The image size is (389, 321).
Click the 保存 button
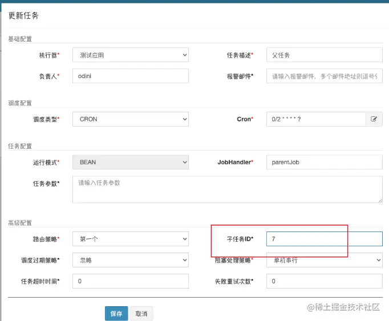(x=116, y=314)
